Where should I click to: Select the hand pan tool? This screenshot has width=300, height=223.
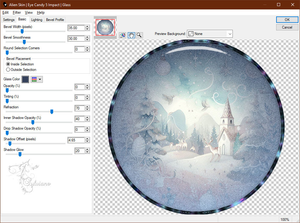131,35
